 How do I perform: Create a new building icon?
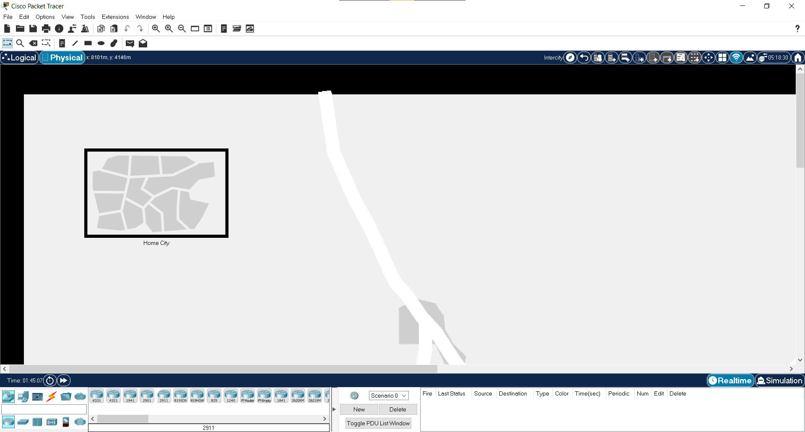pyautogui.click(x=612, y=57)
